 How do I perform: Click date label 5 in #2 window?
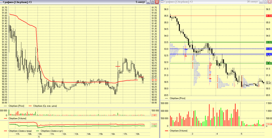(241, 134)
